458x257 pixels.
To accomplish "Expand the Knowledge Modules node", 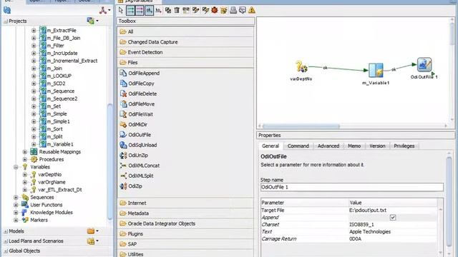I will pyautogui.click(x=16, y=213).
